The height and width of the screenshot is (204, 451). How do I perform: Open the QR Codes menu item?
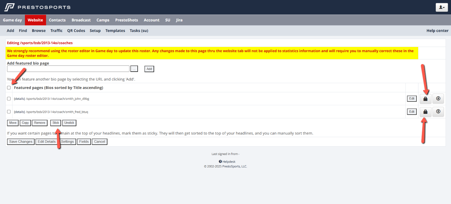coord(76,31)
